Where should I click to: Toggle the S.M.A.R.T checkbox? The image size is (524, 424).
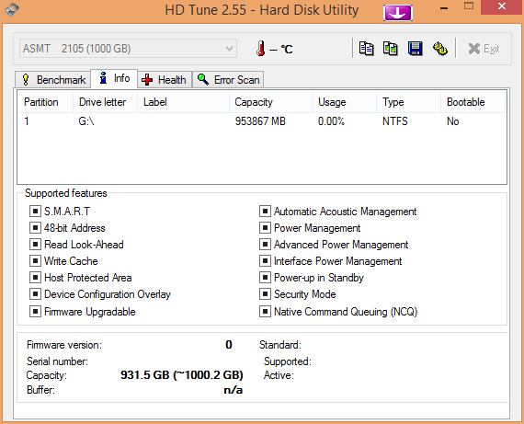[35, 212]
